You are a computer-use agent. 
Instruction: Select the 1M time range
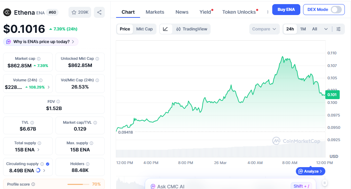click(303, 29)
